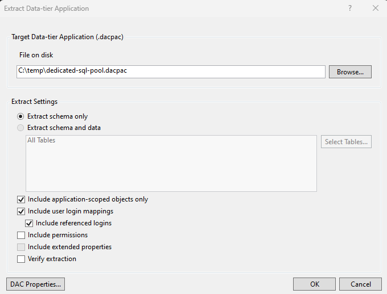This screenshot has height=294, width=387.
Task: Click the File on disk path field
Action: (171, 72)
